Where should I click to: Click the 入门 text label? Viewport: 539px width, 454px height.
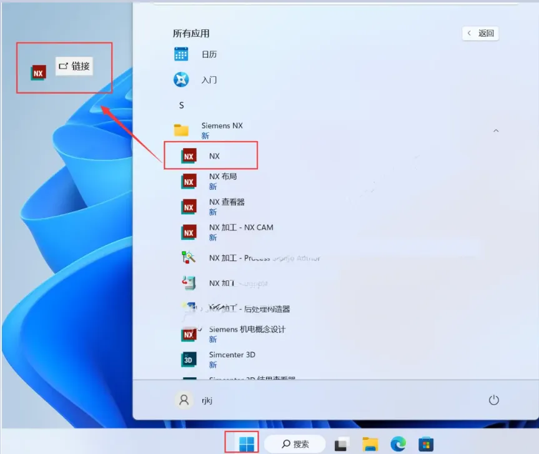[209, 80]
